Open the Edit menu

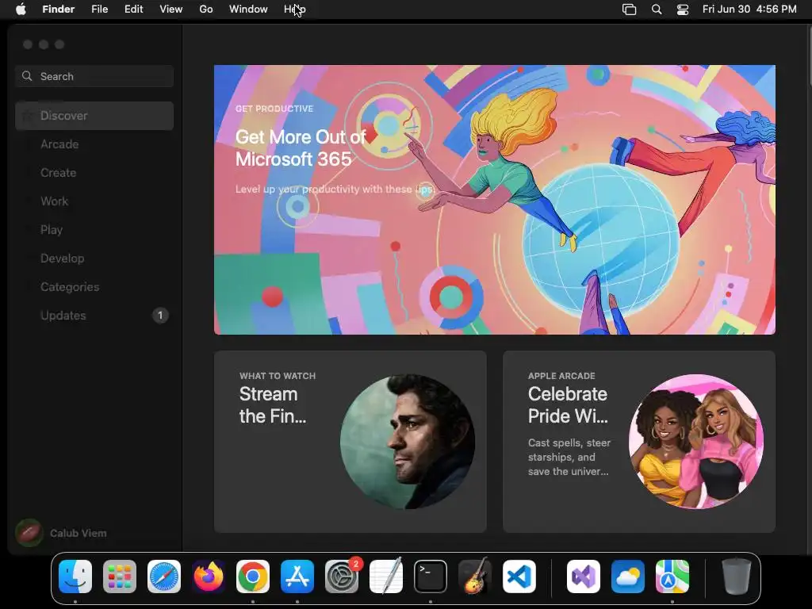pyautogui.click(x=133, y=10)
